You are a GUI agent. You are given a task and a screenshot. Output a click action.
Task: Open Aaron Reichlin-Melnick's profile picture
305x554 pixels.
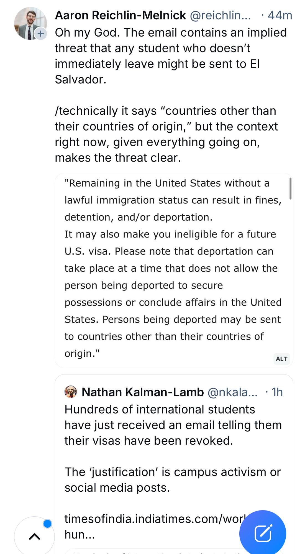coord(30,24)
